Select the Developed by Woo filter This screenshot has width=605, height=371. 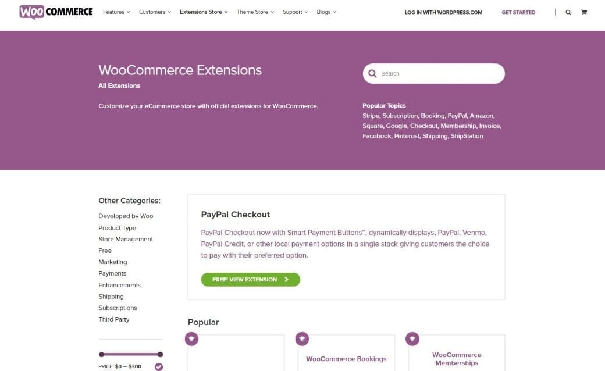(126, 216)
